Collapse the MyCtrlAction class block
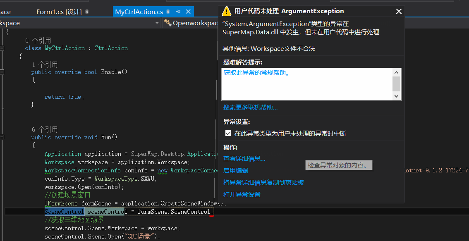Image resolution: width=469 pixels, height=241 pixels. pyautogui.click(x=2, y=48)
